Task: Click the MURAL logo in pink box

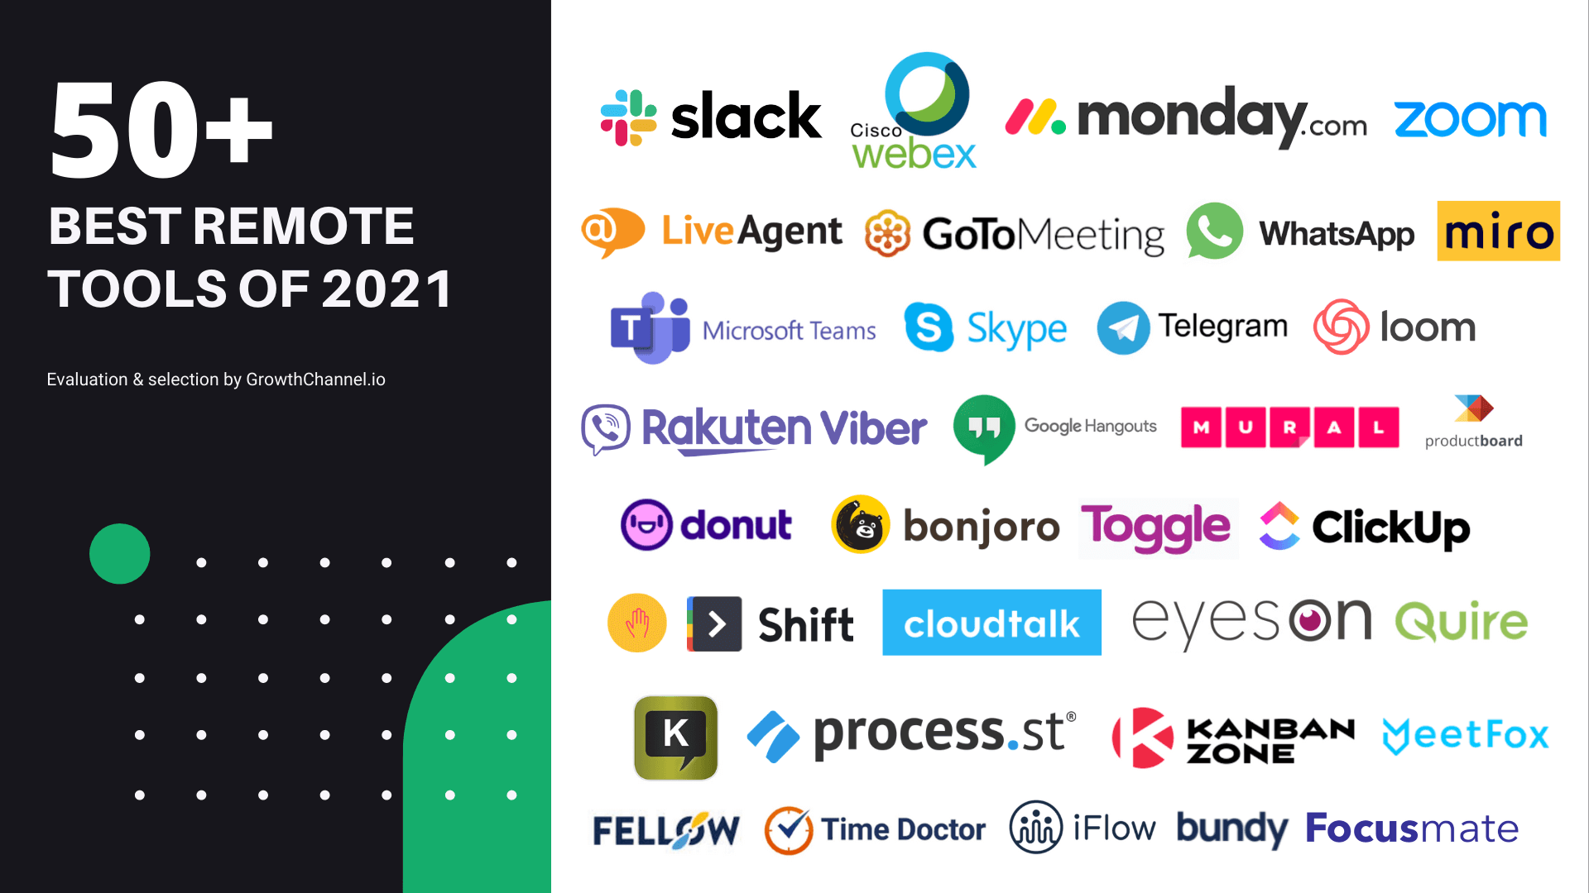Action: (1290, 425)
